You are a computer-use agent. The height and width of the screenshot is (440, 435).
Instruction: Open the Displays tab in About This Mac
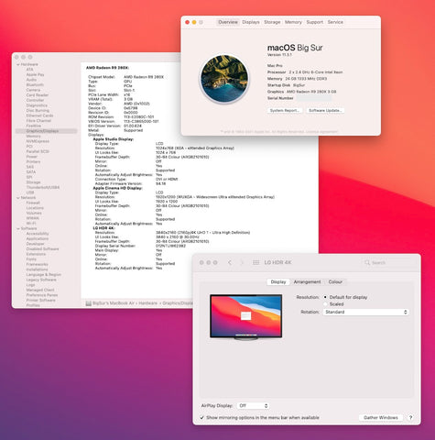pyautogui.click(x=251, y=22)
